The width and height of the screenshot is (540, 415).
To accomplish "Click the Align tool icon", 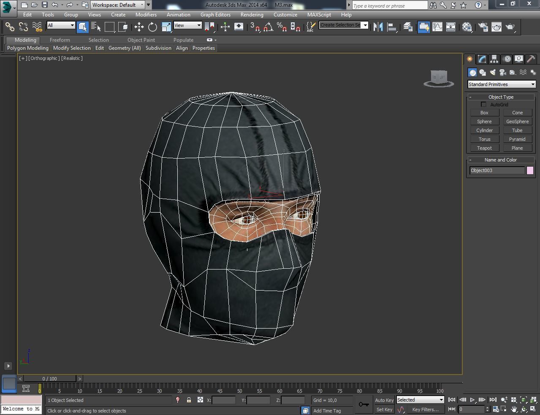I will (392, 27).
